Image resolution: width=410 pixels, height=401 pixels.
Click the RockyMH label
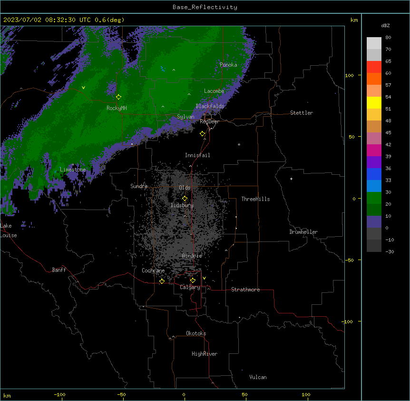pyautogui.click(x=117, y=108)
